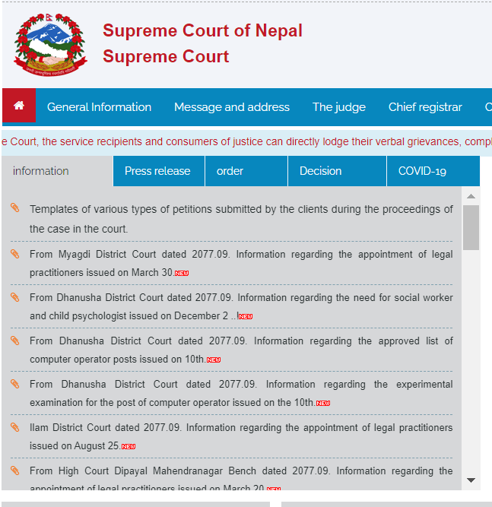Click paperclip icon for approved computer operator list
The height and width of the screenshot is (507, 492).
[15, 341]
